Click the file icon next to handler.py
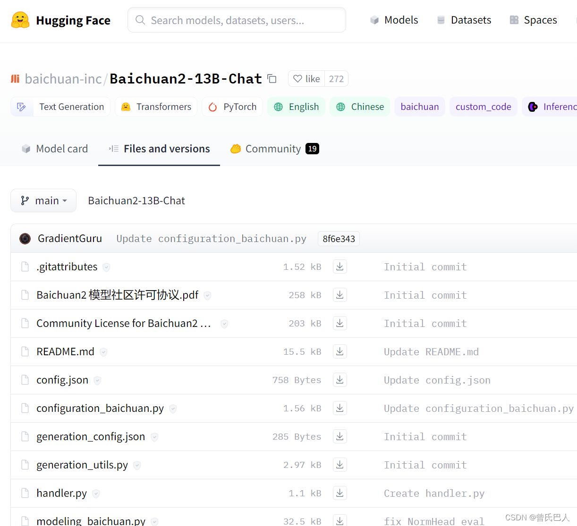 tap(25, 493)
